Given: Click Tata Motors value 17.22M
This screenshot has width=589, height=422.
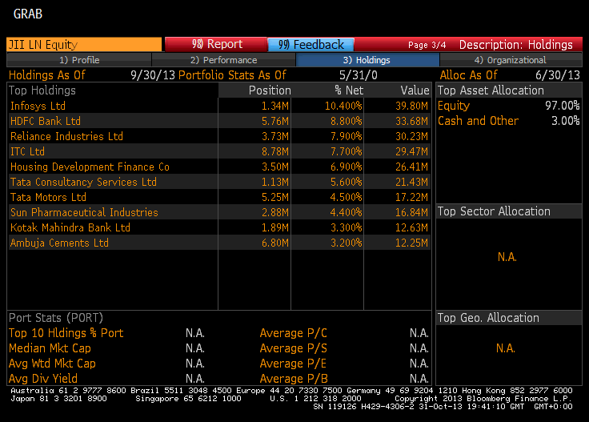Looking at the screenshot, I should 411,197.
